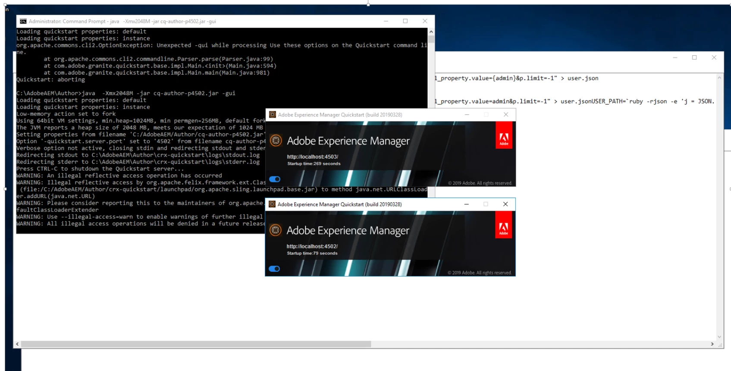Open the http://localhost:4502/ link
The image size is (731, 371).
click(x=312, y=246)
